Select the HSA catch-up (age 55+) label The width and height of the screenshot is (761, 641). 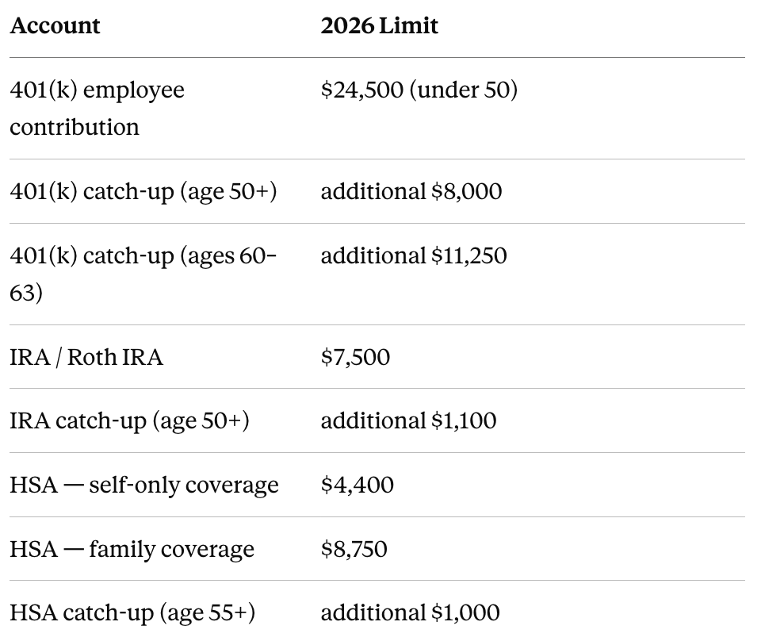(x=132, y=612)
